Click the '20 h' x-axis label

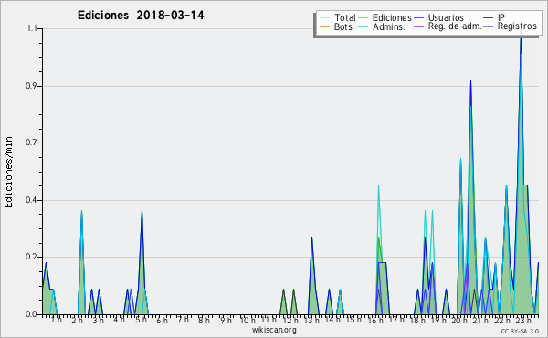[x=459, y=321]
